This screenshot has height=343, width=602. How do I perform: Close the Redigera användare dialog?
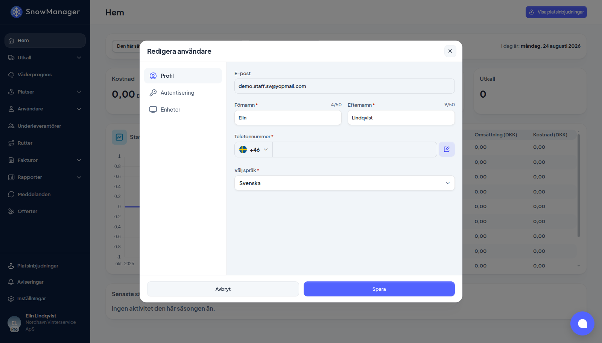[x=450, y=51]
